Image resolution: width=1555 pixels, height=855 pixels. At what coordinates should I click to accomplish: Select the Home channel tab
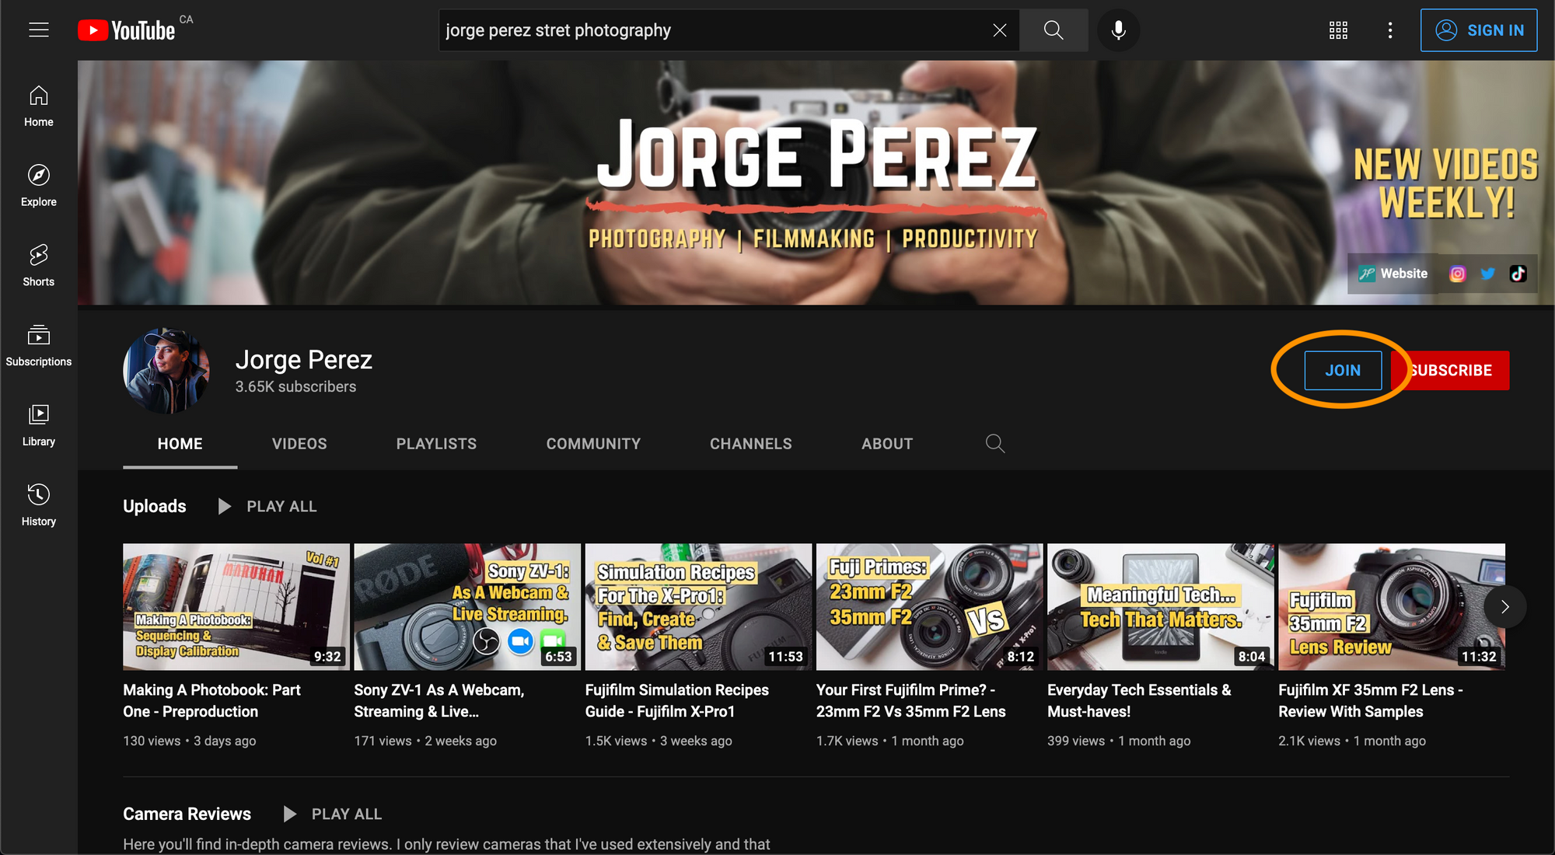pos(180,444)
